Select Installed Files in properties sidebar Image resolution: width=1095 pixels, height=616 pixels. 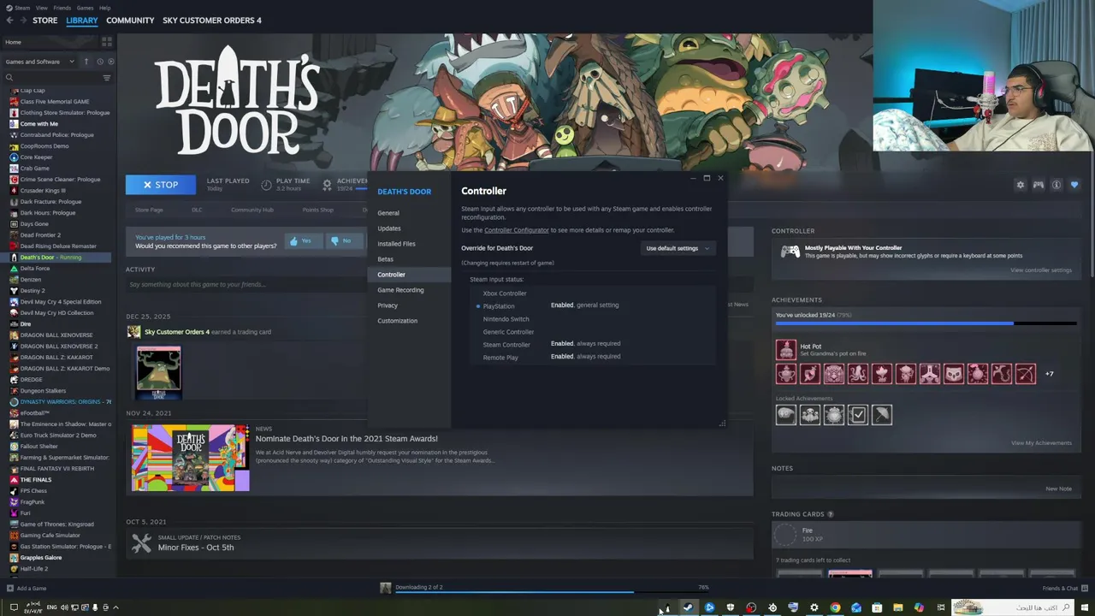(396, 244)
